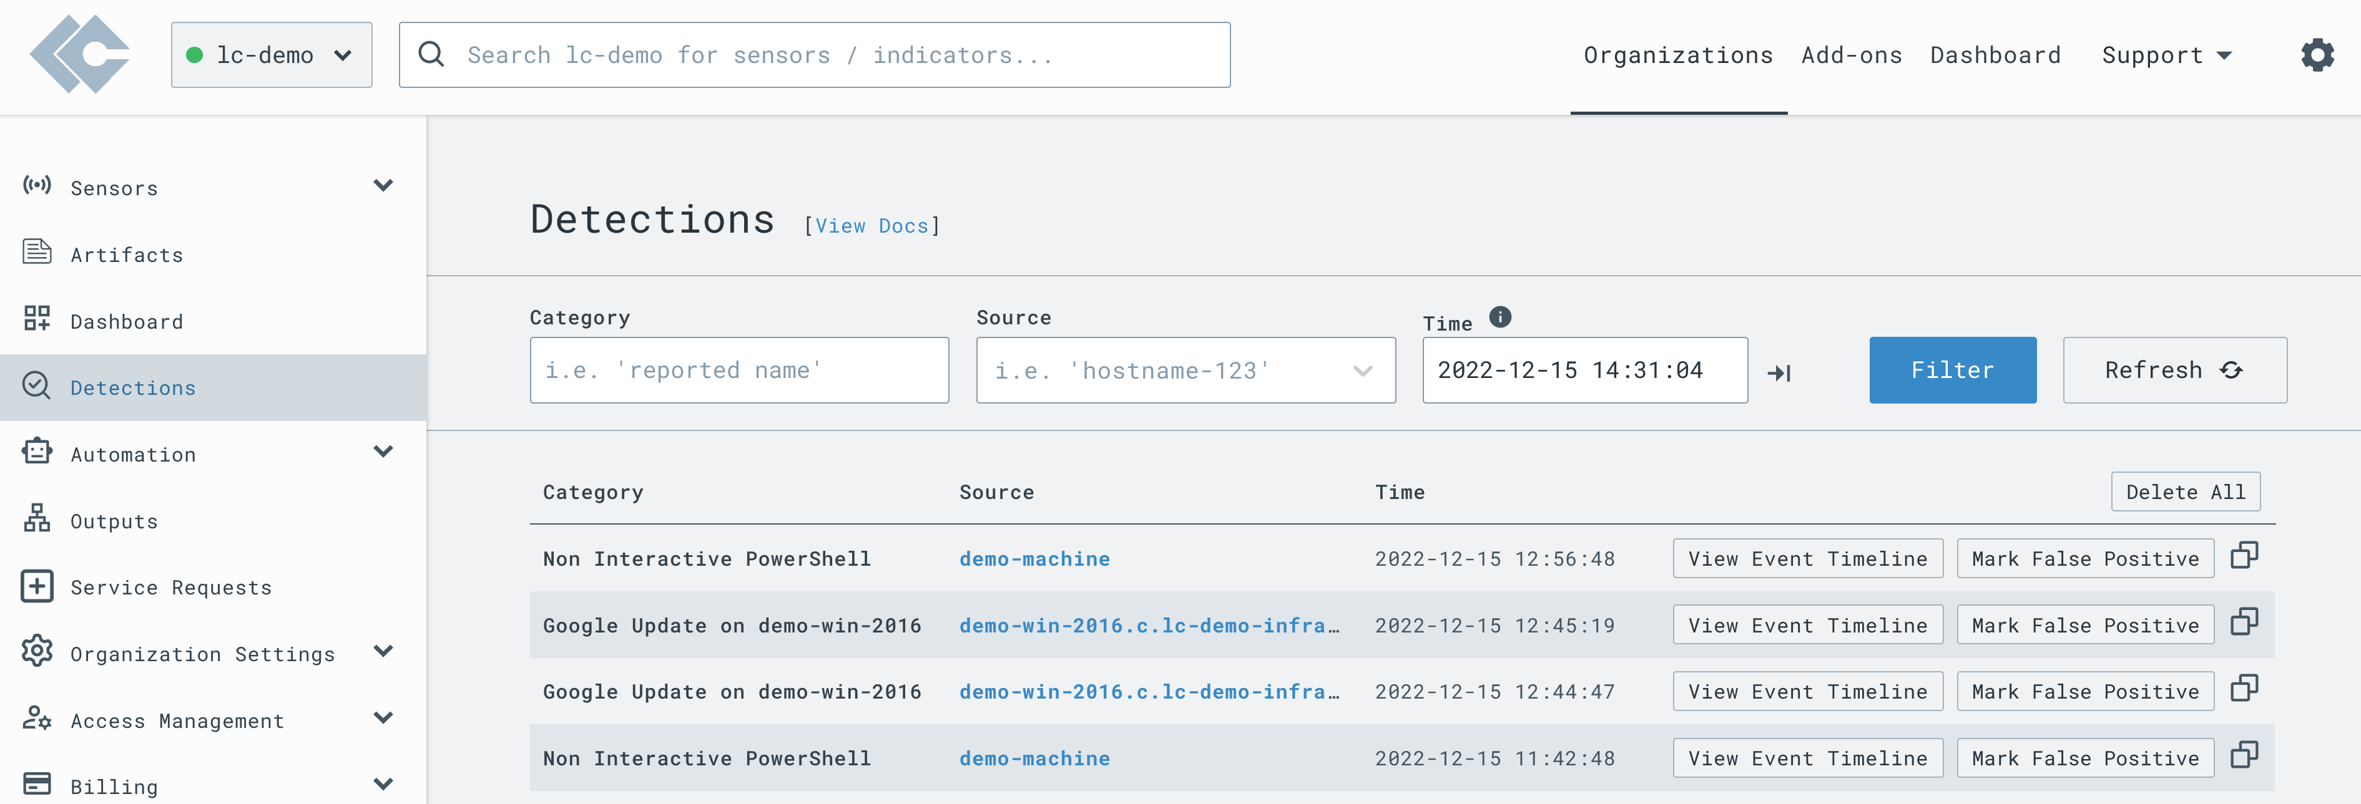Image resolution: width=2361 pixels, height=804 pixels.
Task: Click the search magnifier icon
Action: pyautogui.click(x=431, y=55)
